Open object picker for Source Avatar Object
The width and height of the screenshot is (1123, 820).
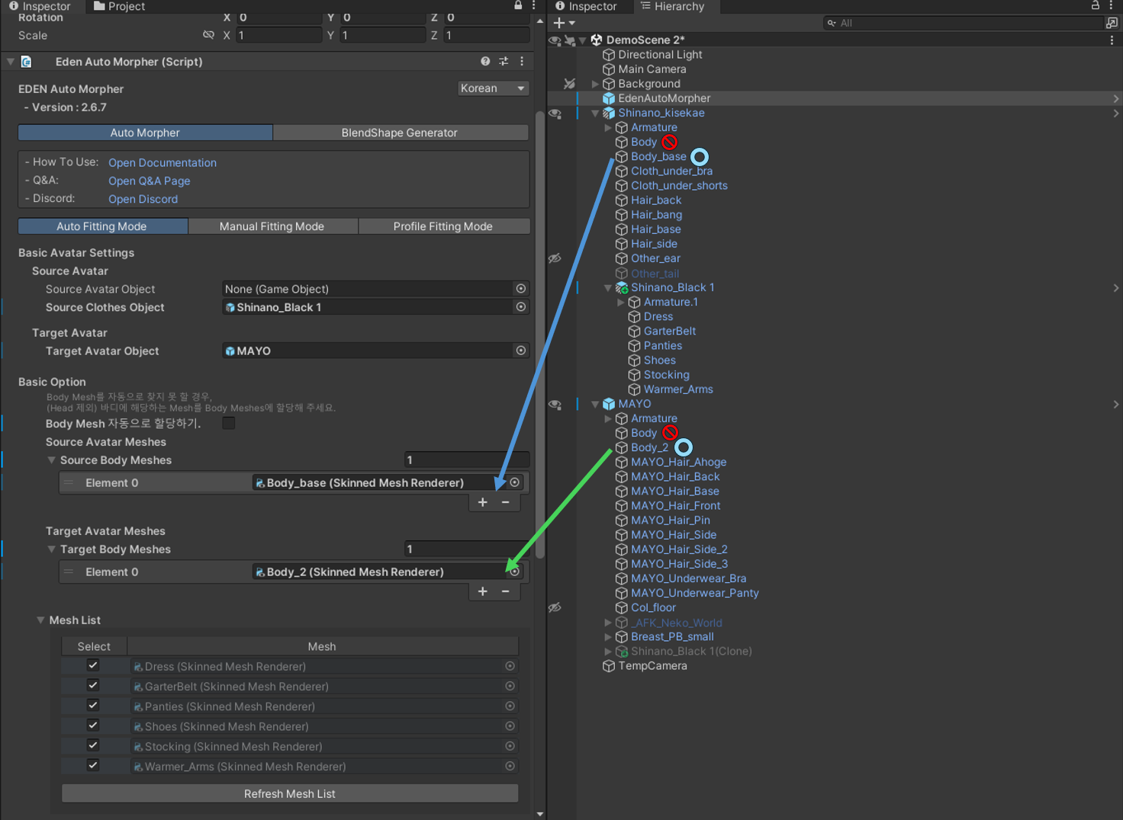521,289
